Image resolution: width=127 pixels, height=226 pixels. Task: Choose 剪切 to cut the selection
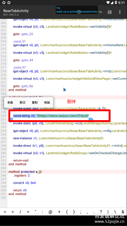click(x=22, y=103)
